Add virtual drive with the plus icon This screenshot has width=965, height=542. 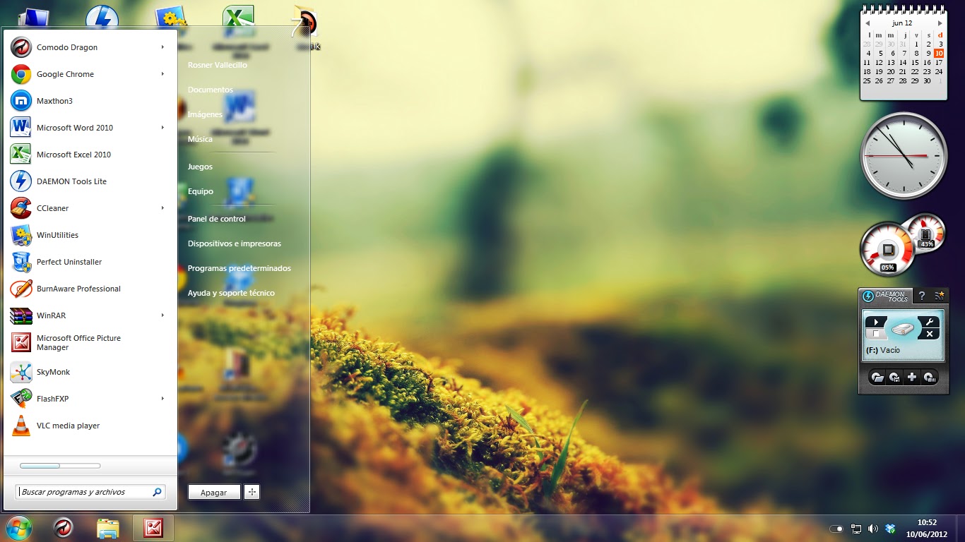[912, 378]
